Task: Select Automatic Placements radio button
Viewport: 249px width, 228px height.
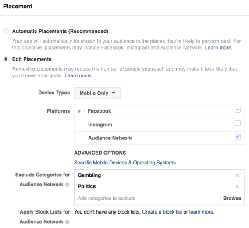Action: point(6,31)
